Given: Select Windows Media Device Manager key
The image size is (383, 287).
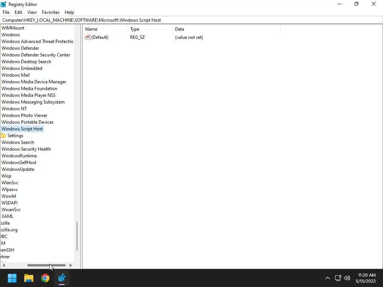Looking at the screenshot, I should (34, 82).
